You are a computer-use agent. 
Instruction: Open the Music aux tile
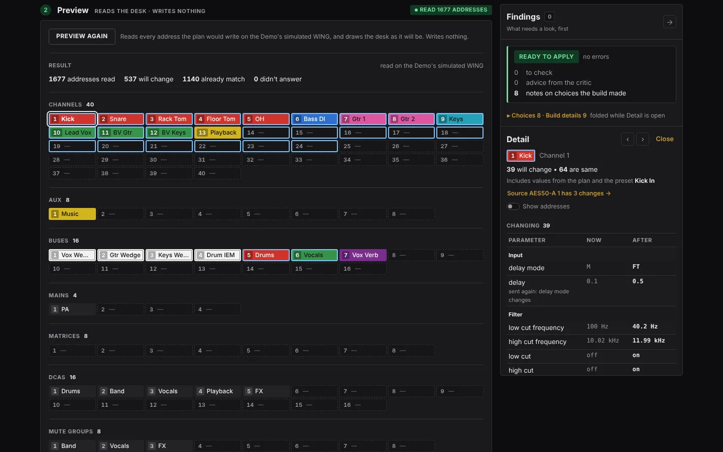[72, 214]
